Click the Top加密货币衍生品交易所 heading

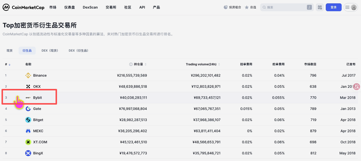click(40, 25)
